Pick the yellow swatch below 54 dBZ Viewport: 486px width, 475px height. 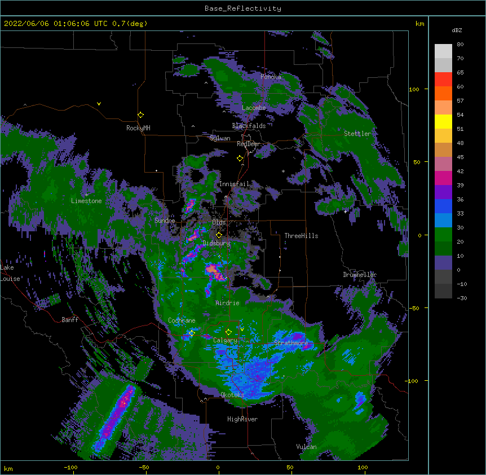[x=443, y=121]
